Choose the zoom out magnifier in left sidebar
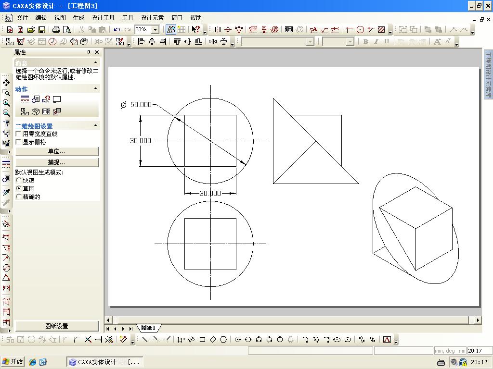Image resolution: width=493 pixels, height=369 pixels. [x=6, y=113]
